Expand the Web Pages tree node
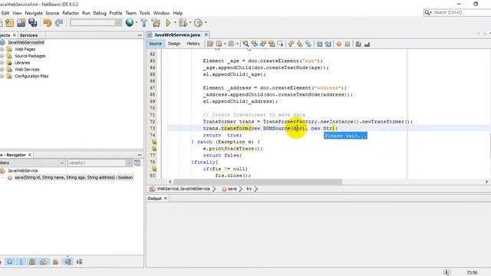The image size is (491, 276). [x=2, y=49]
